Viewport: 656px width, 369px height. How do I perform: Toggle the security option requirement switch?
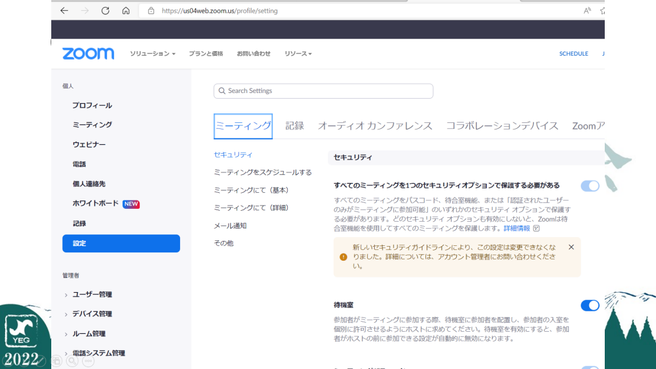(590, 186)
